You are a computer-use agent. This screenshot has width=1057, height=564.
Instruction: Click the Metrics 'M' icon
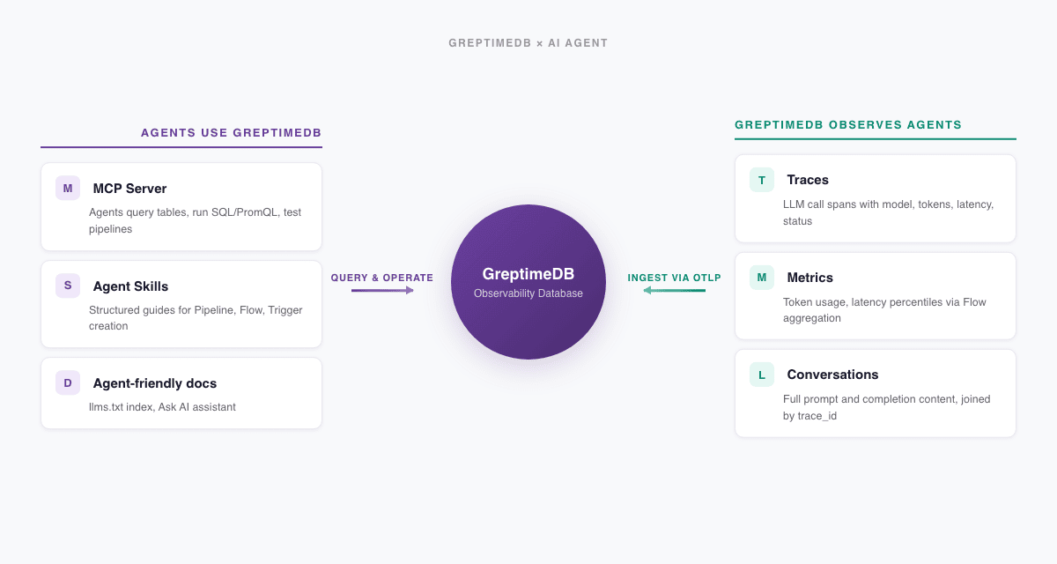[x=762, y=278]
